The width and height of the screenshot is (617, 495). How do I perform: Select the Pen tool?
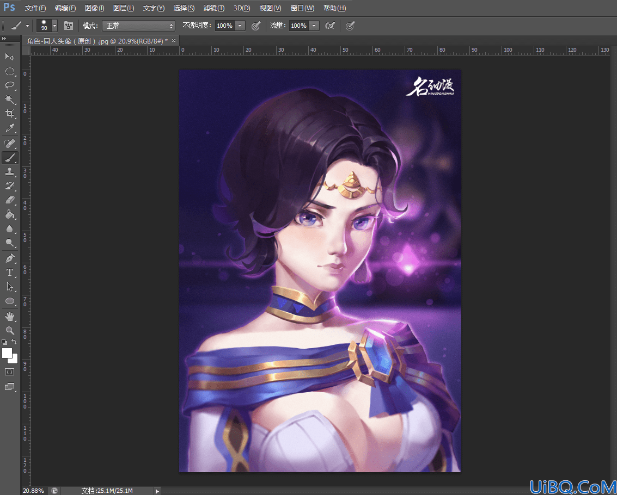[x=10, y=258]
